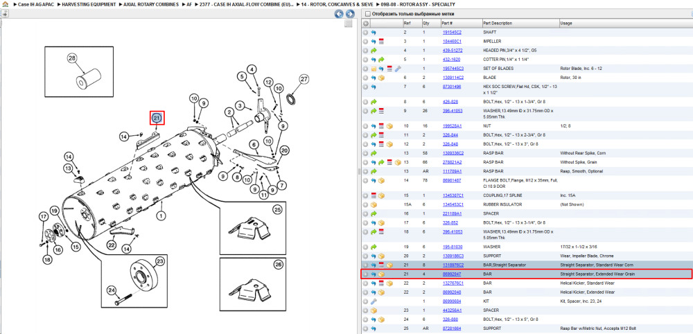
Task: Toggle round add button for part 86992047
Action: (365, 274)
